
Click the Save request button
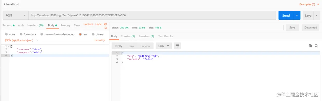click(x=308, y=15)
